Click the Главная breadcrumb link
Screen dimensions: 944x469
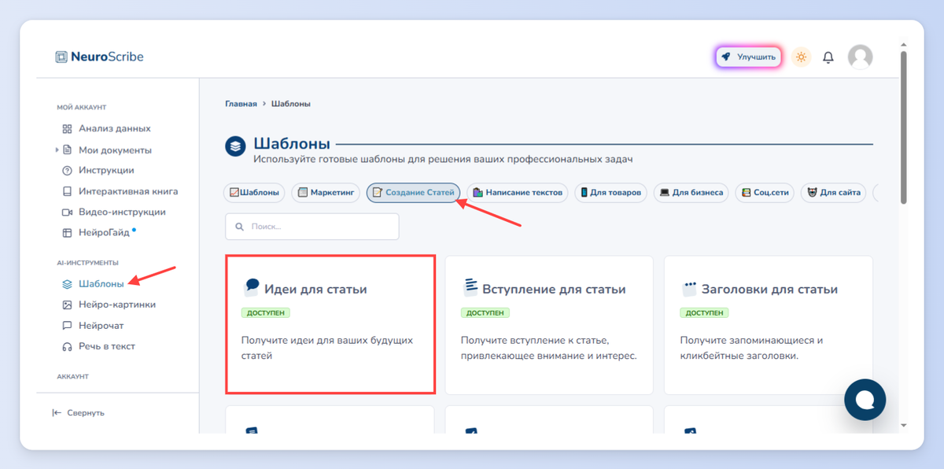pyautogui.click(x=241, y=103)
